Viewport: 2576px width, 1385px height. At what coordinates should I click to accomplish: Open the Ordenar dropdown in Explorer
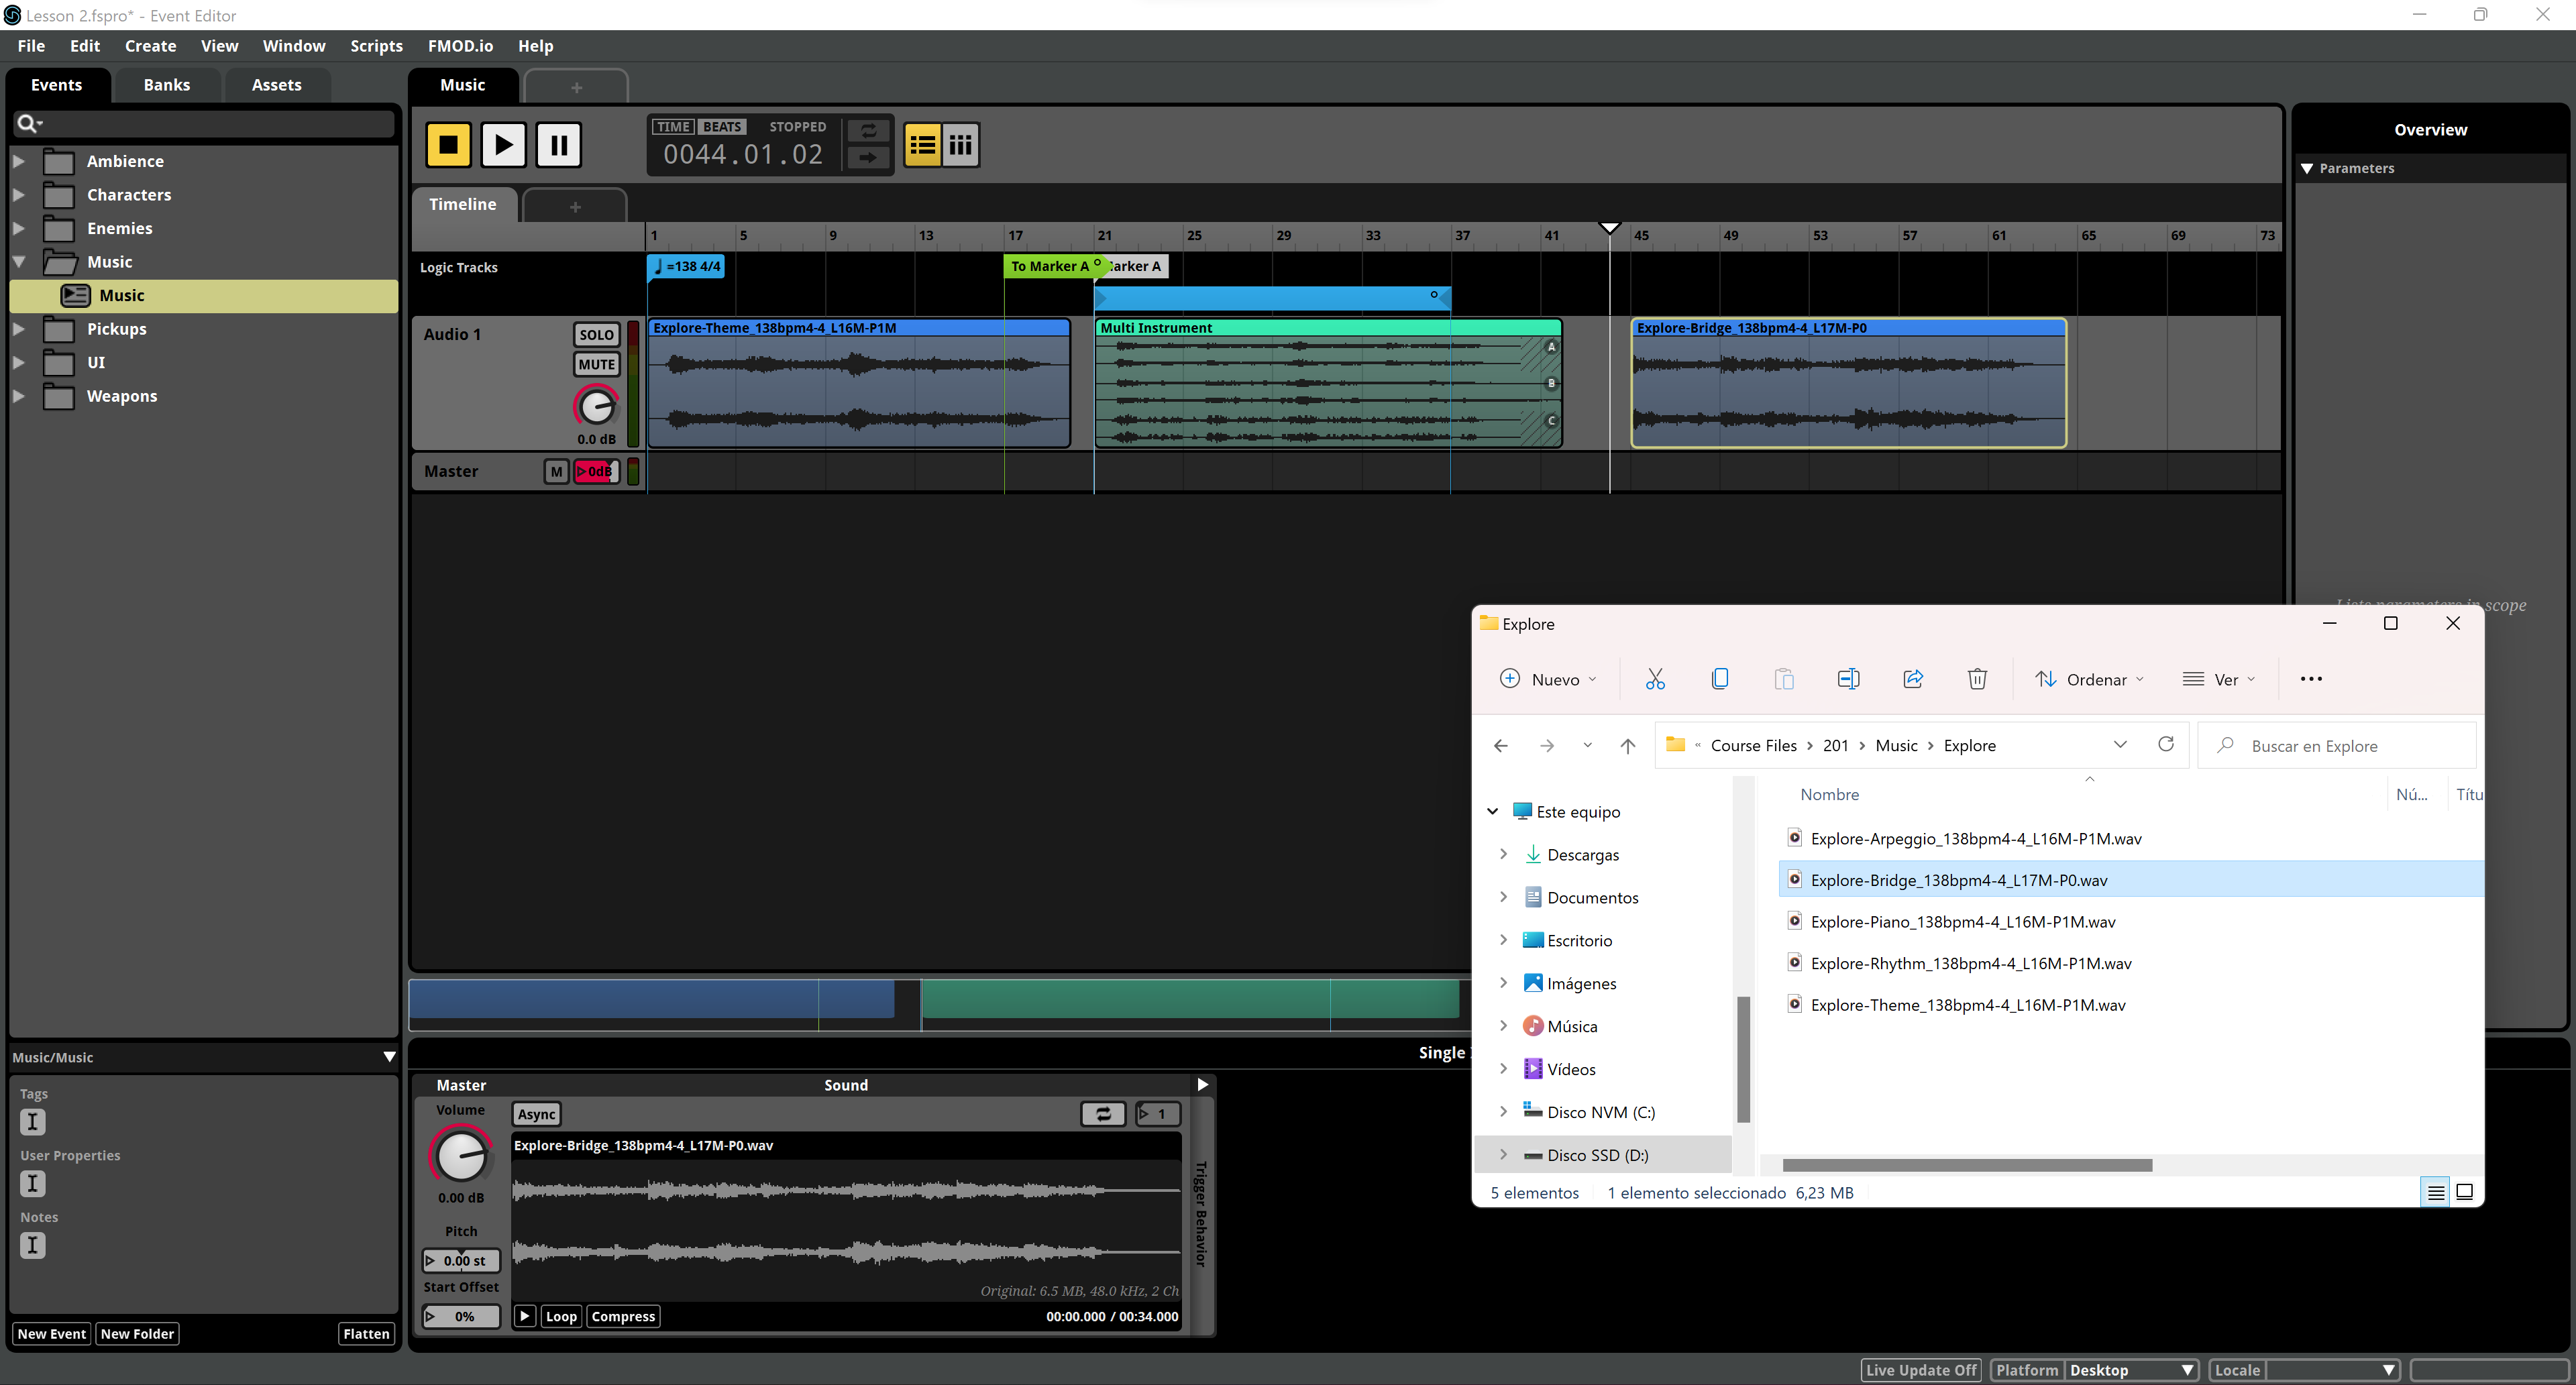2089,679
